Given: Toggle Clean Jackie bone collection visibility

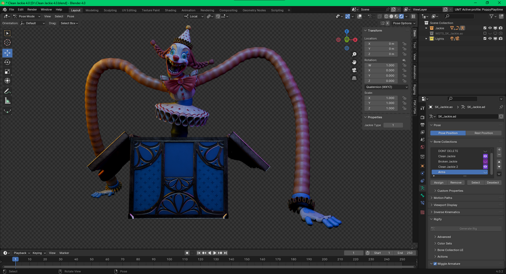Looking at the screenshot, I should pos(485,156).
